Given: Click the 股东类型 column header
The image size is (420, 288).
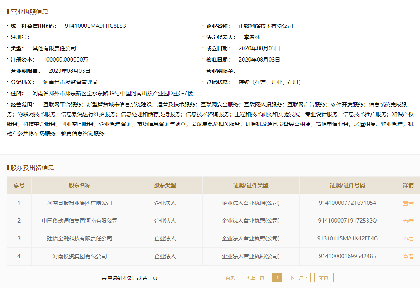Looking at the screenshot, I should (165, 185).
